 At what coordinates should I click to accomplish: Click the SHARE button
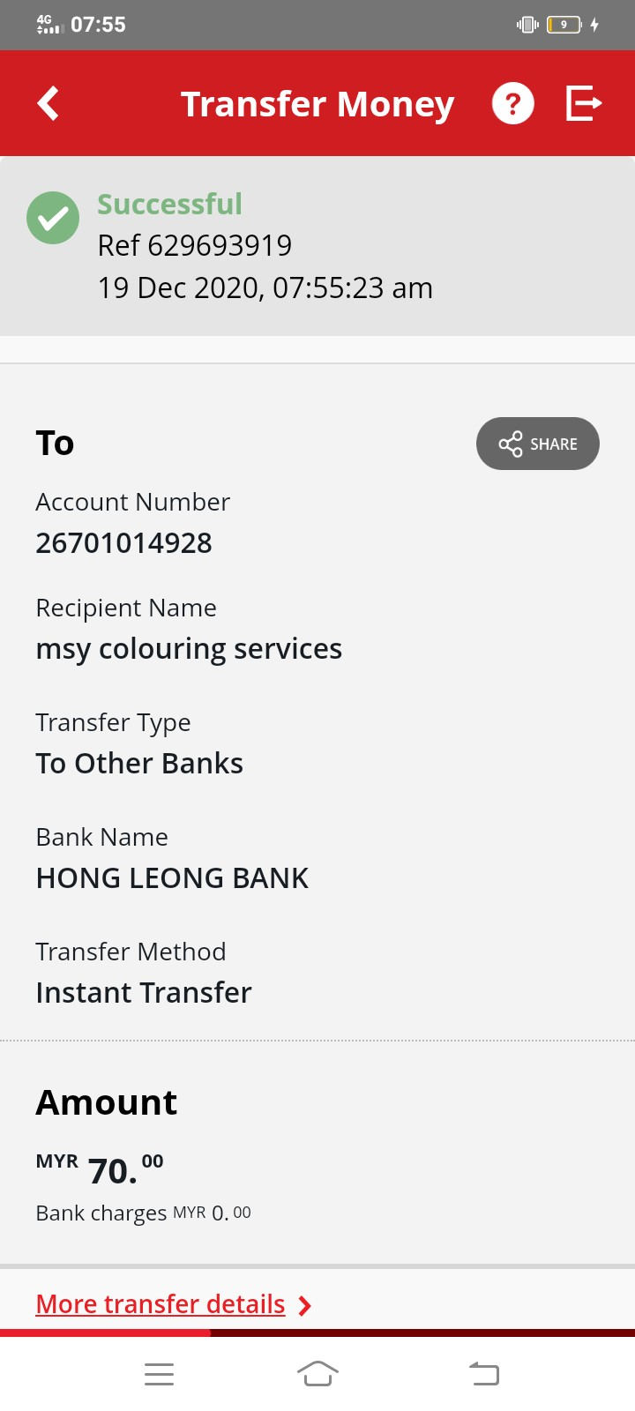pyautogui.click(x=538, y=444)
